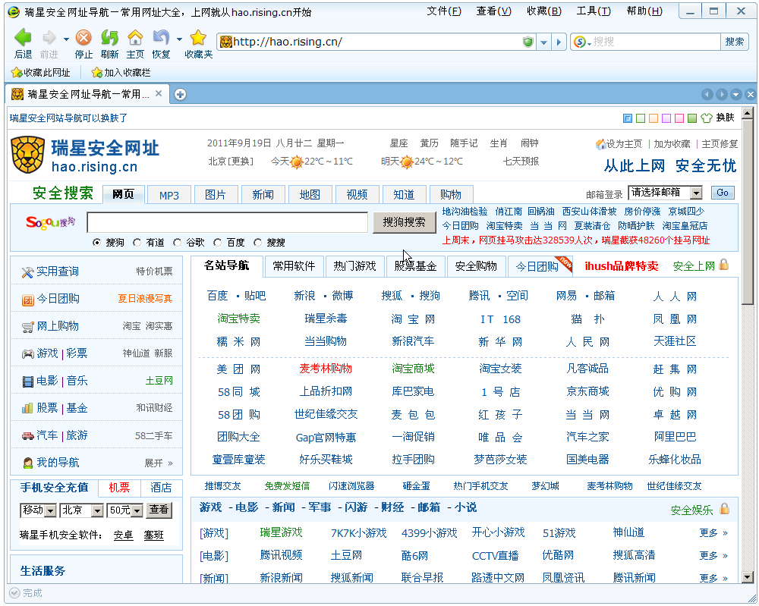Click the 设为主页 house icon

600,143
